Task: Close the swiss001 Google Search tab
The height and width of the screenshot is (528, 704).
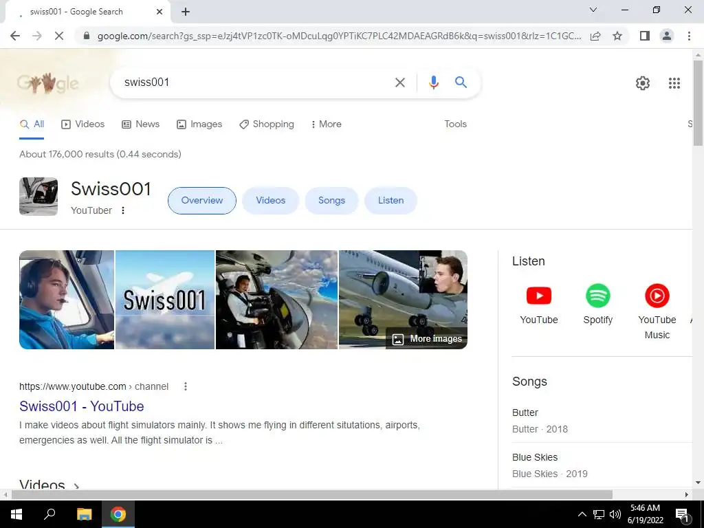Action: click(159, 12)
